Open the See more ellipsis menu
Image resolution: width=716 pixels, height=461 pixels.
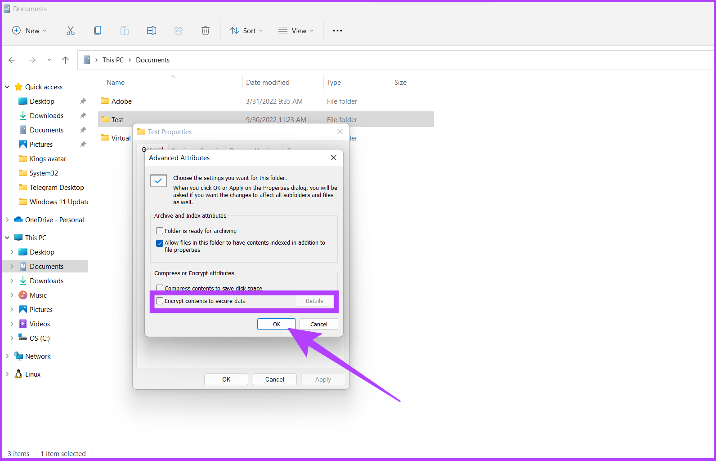(337, 31)
